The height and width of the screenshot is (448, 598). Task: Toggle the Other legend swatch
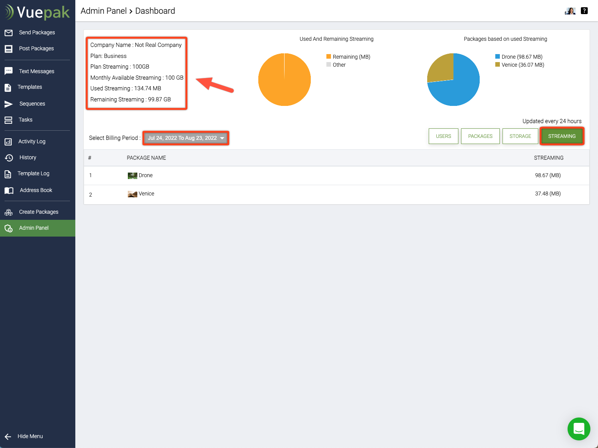coord(329,65)
